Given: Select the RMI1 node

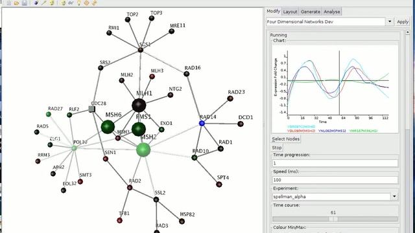Looking at the screenshot, I should [109, 33].
